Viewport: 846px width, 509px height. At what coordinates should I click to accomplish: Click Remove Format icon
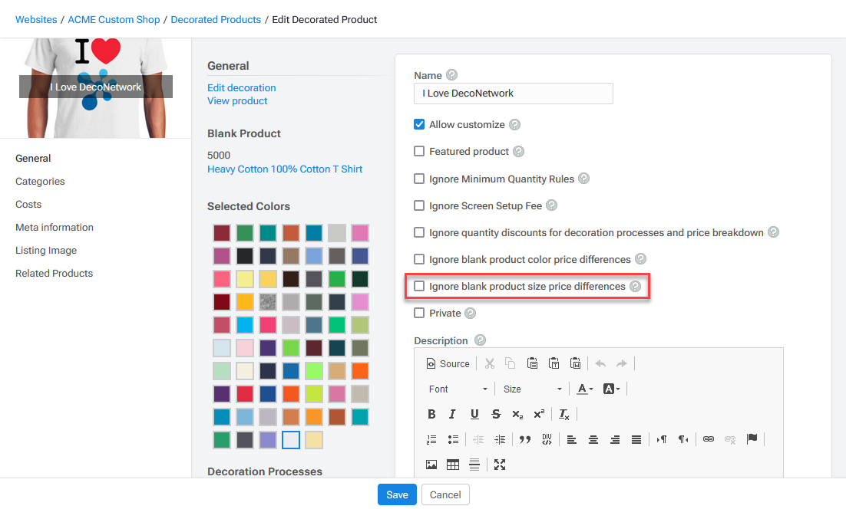[563, 414]
